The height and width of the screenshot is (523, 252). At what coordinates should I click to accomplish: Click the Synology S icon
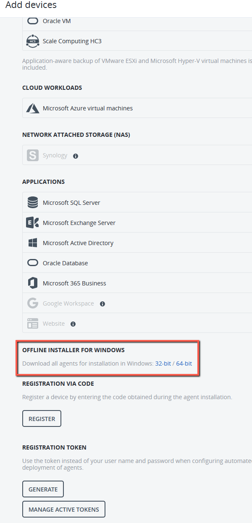(x=33, y=155)
